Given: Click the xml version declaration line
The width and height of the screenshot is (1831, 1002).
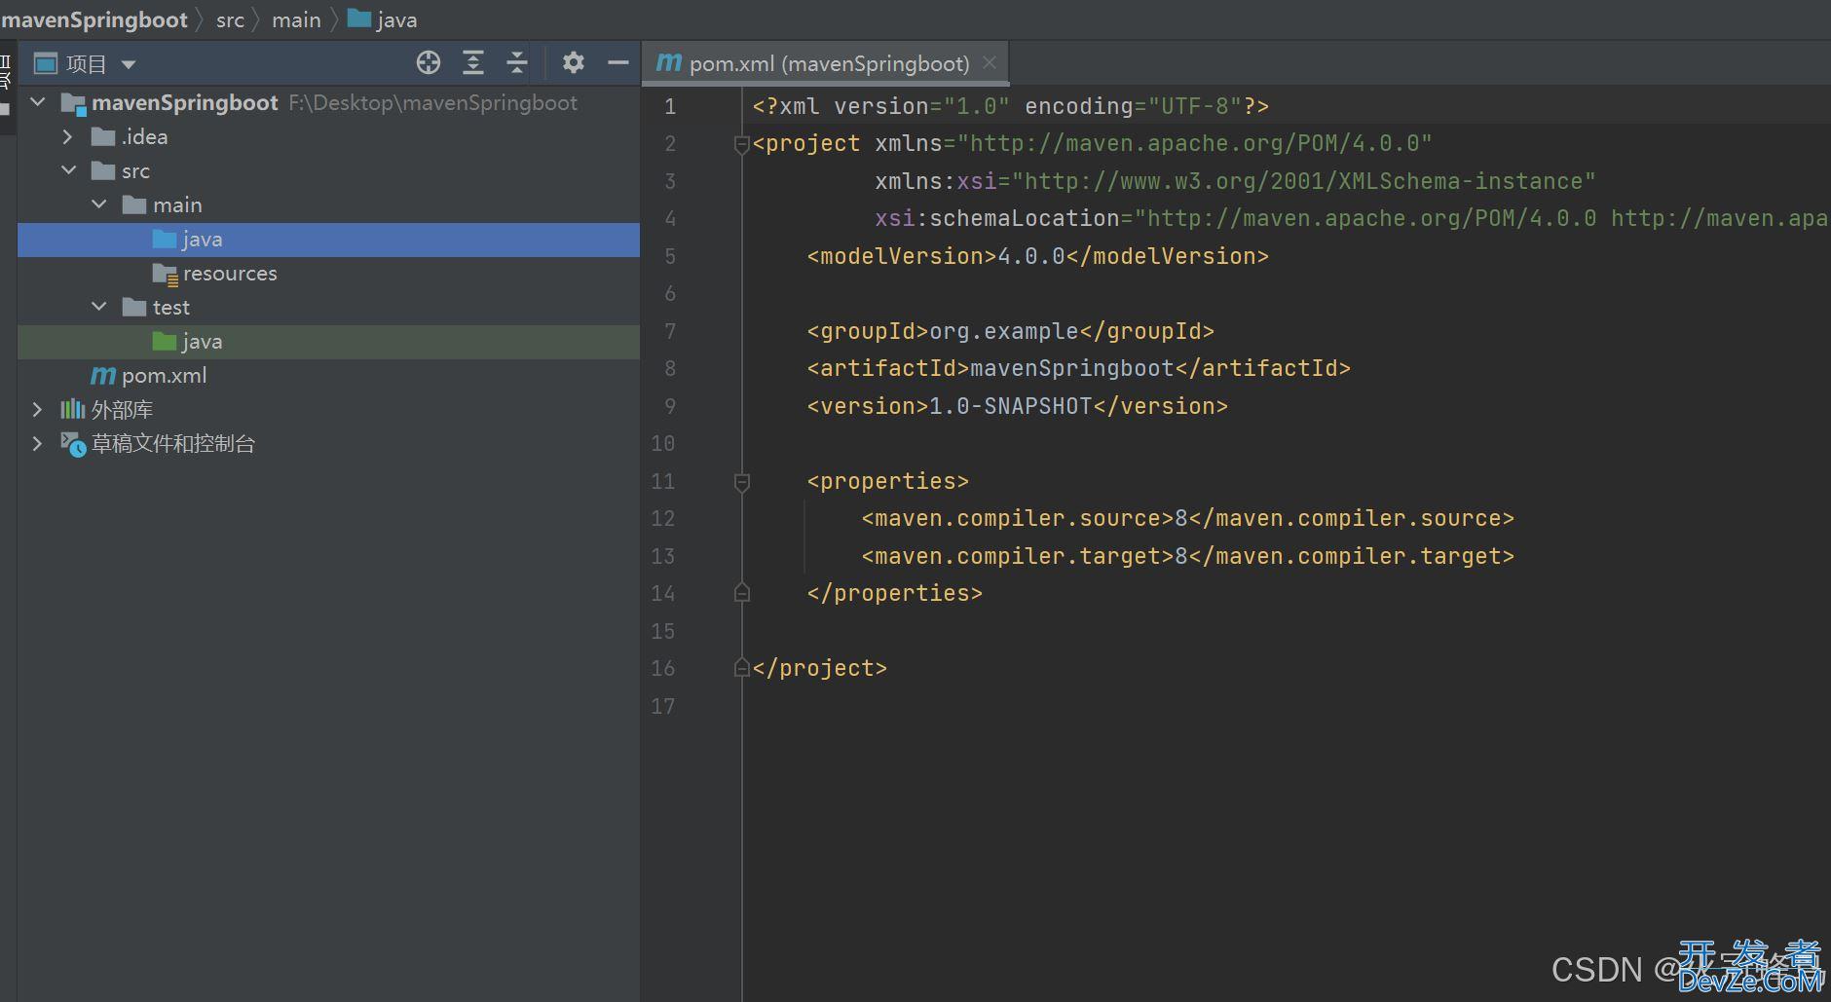Looking at the screenshot, I should point(1010,106).
